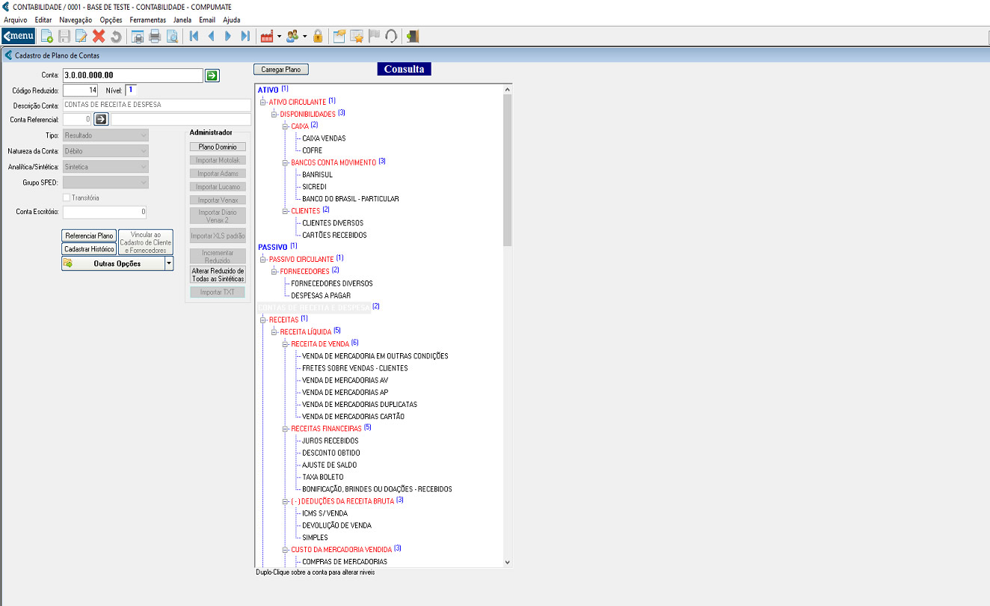Click the padlock icon in toolbar
Viewport: 990px width, 606px height.
tap(318, 36)
